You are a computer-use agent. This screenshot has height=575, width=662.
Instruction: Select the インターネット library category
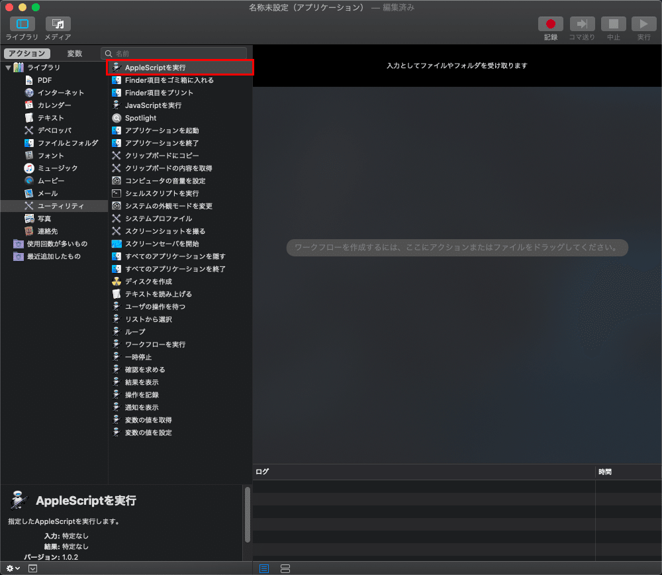pos(54,93)
